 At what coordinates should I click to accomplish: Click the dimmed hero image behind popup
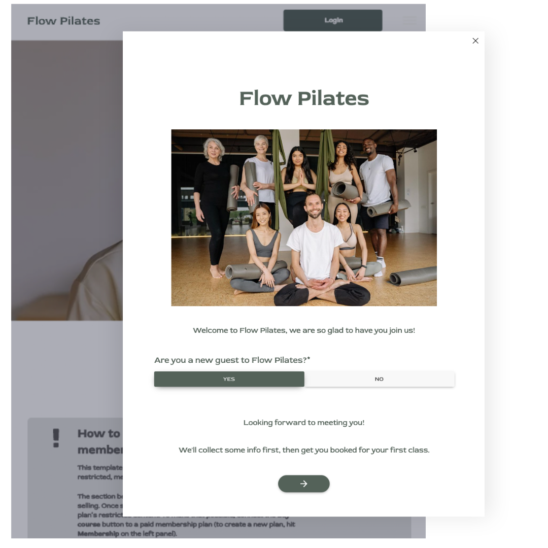(x=67, y=180)
